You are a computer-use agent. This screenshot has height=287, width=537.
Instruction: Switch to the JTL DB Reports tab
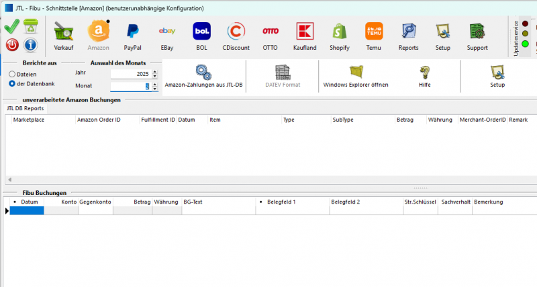coord(26,108)
